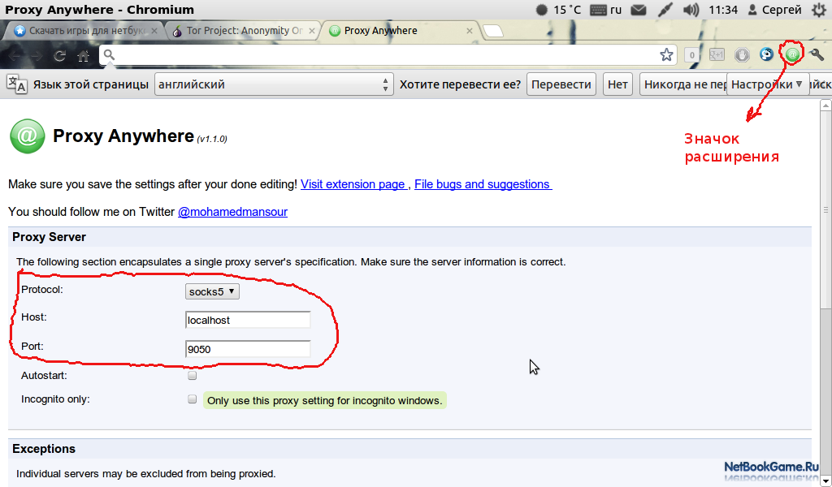Click the stop-hand extension icon
Image resolution: width=832 pixels, height=487 pixels.
coord(742,54)
